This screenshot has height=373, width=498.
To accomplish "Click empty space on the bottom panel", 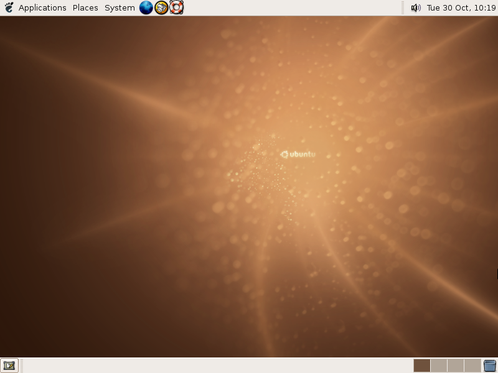I will click(x=218, y=366).
